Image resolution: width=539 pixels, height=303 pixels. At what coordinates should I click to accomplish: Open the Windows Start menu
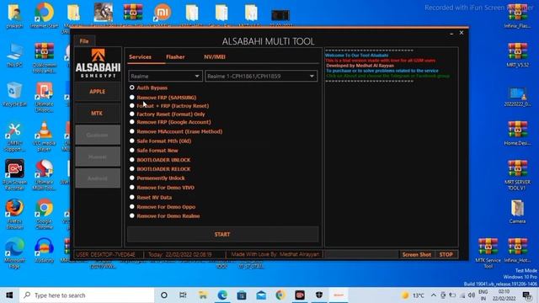point(9,295)
